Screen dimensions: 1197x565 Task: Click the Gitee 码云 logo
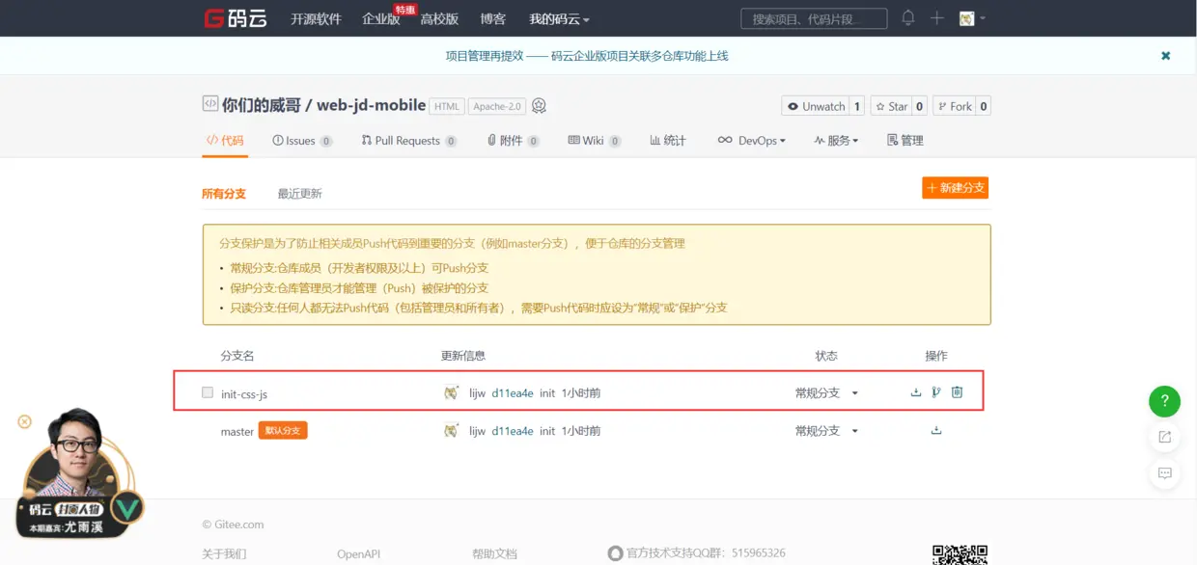[235, 18]
